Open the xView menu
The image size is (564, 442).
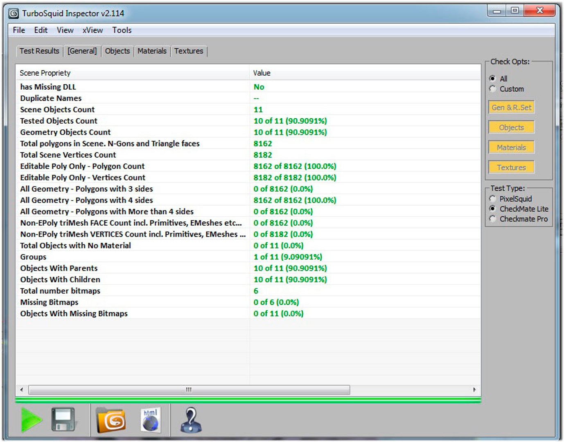point(92,30)
